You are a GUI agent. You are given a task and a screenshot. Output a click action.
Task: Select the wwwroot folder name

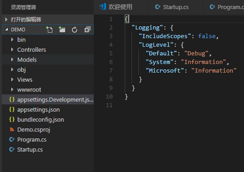pos(29,89)
